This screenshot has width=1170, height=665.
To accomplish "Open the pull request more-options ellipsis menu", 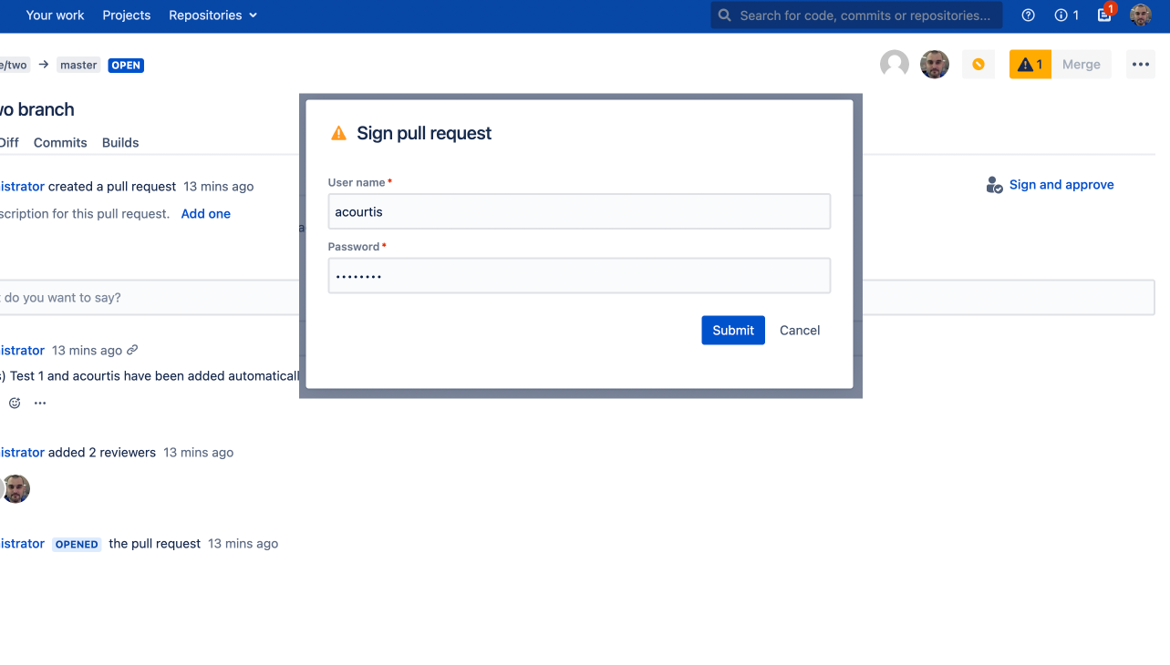I will point(1140,64).
